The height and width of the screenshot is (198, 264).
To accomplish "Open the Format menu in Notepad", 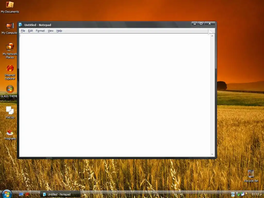I will (40, 31).
